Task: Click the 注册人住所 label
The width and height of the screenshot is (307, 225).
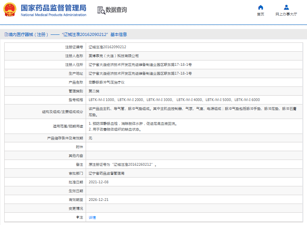Action: (x=74, y=65)
